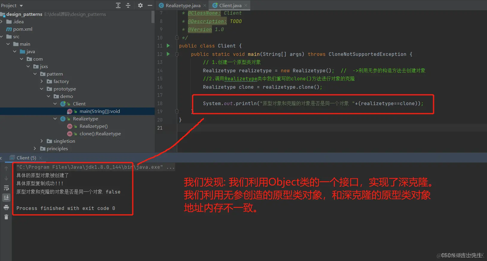Select the design_patterns root node
Image resolution: width=487 pixels, height=261 pixels.
(24, 14)
